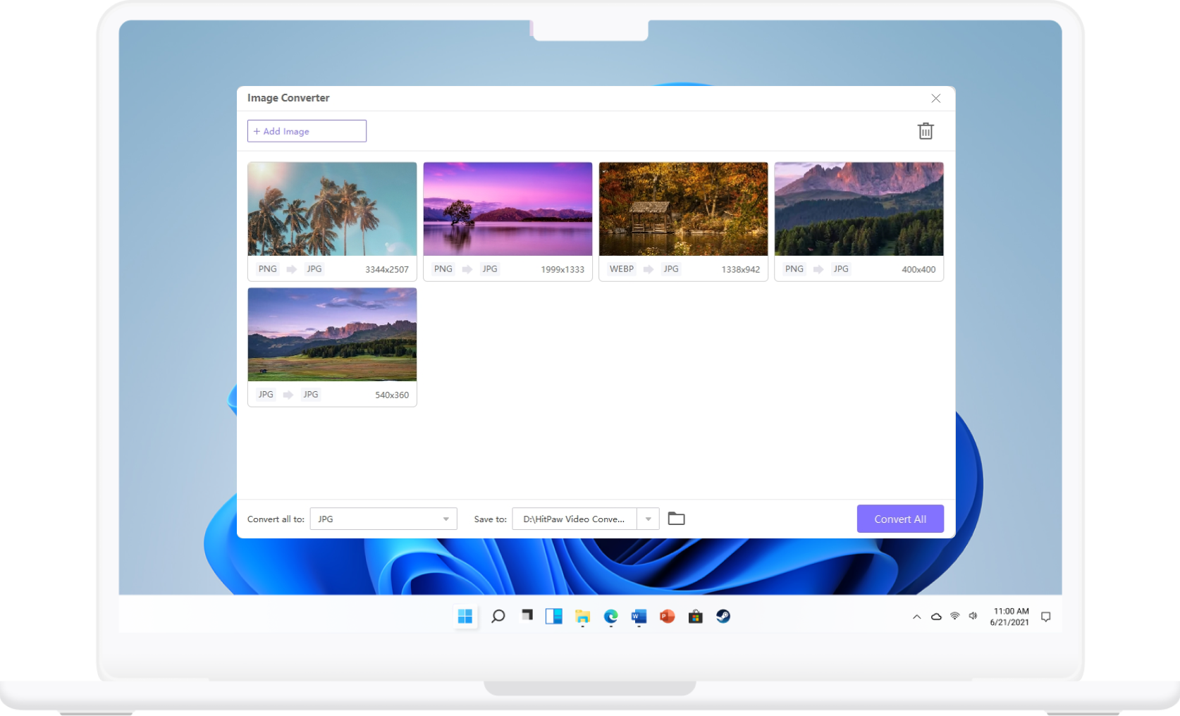Launch Microsoft Edge from the taskbar
Viewport: 1180px width, 716px height.
(x=610, y=617)
